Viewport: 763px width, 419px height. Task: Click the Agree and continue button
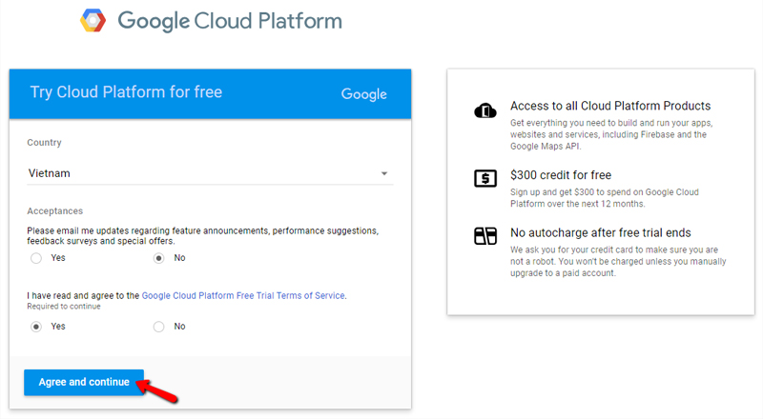tap(84, 382)
